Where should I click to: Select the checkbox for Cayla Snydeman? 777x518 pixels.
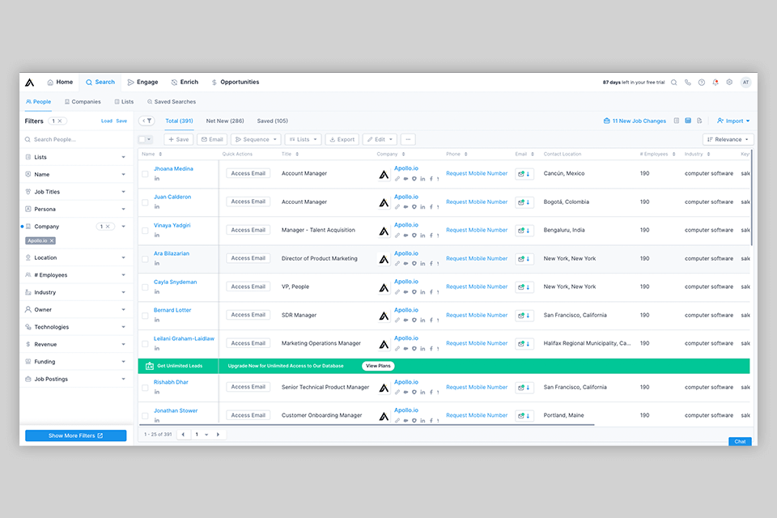pos(145,287)
